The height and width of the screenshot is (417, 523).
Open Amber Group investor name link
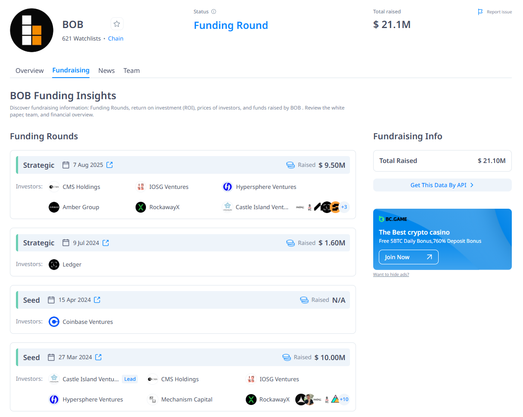[x=81, y=207]
